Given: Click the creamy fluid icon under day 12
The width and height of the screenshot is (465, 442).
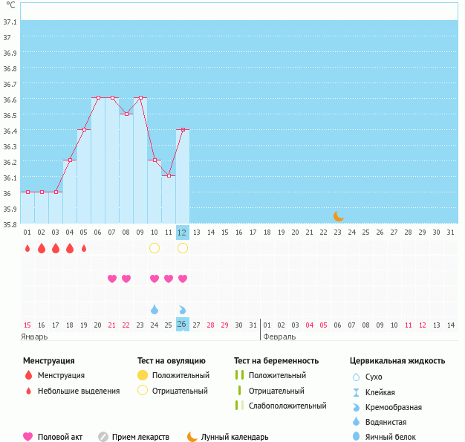Looking at the screenshot, I should pos(183,309).
